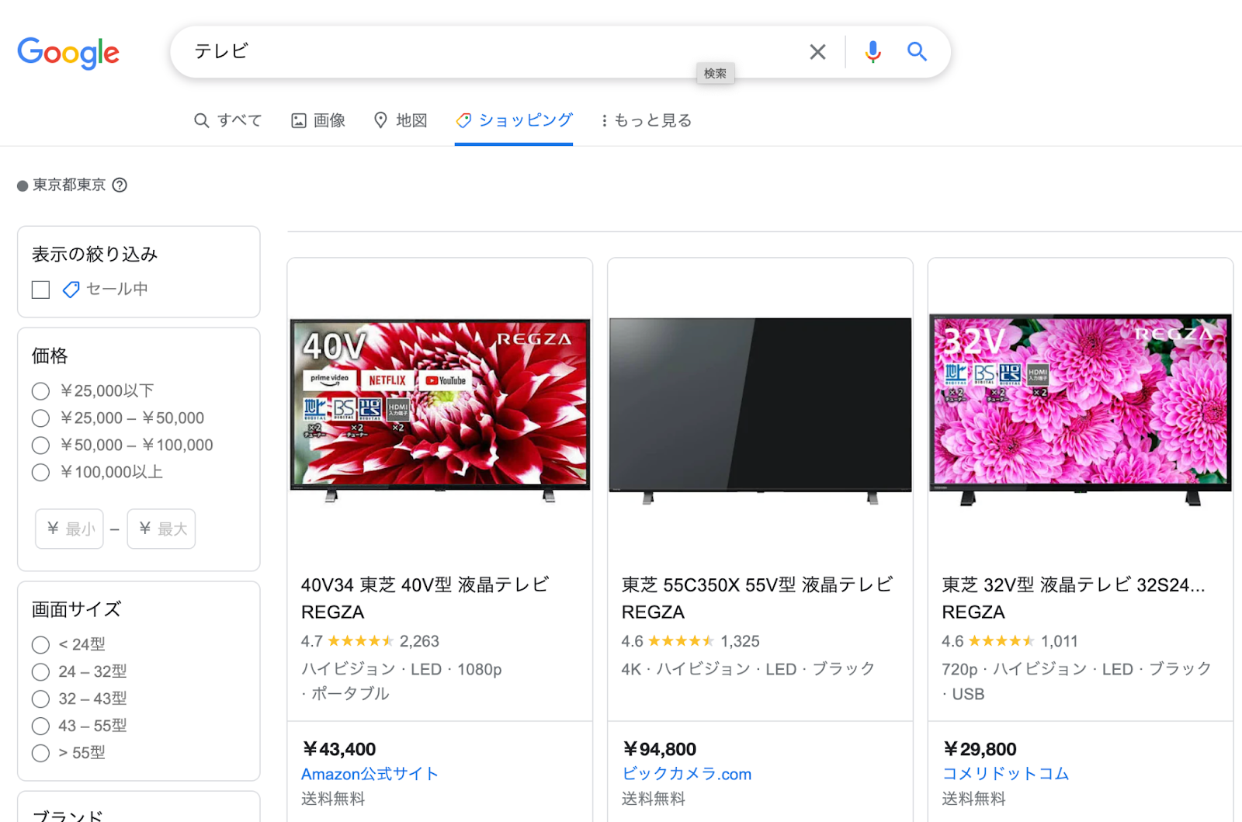Select the ¥50,000 – ¥100,000 price range
The width and height of the screenshot is (1242, 822).
click(x=40, y=446)
